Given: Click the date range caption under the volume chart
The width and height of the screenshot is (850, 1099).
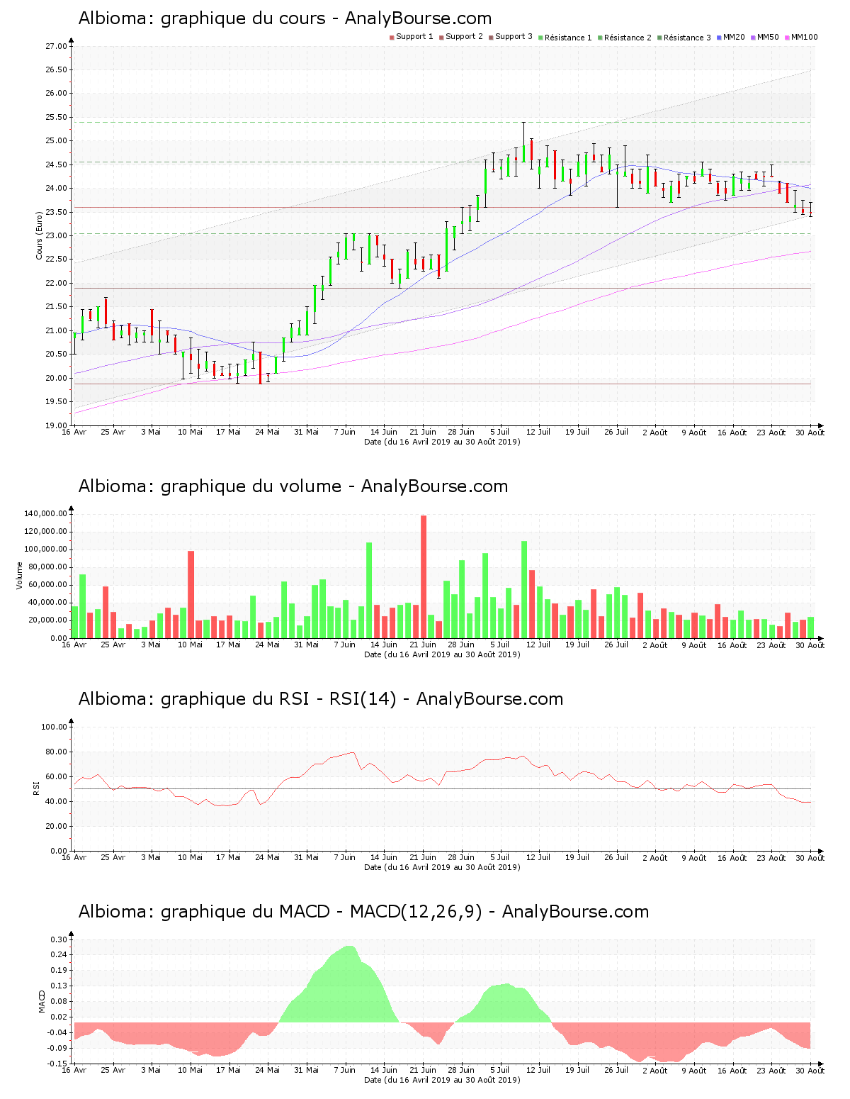Looking at the screenshot, I should (x=442, y=654).
